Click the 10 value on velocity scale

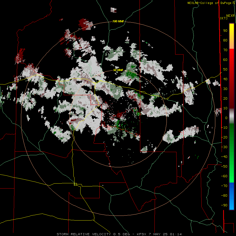pyautogui.click(x=225, y=108)
